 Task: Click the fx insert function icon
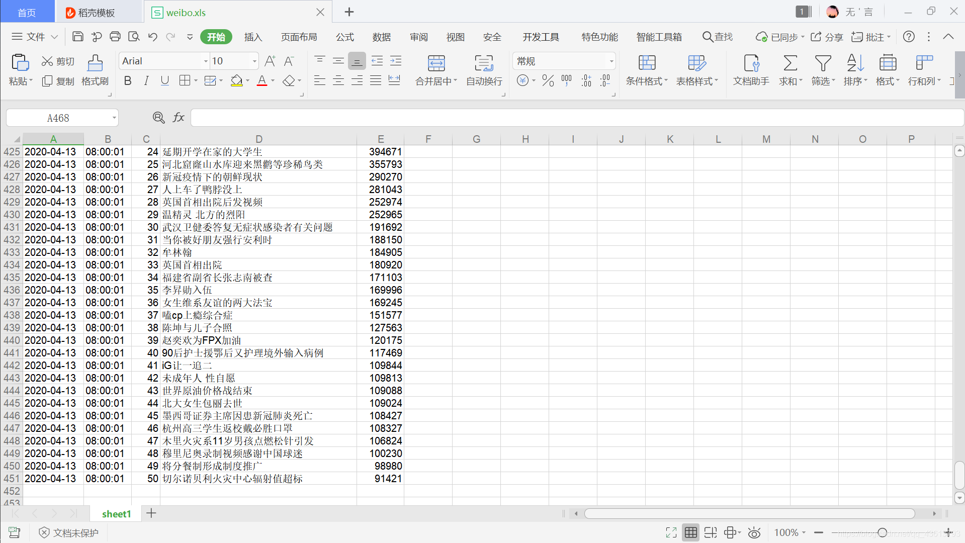[x=179, y=118]
